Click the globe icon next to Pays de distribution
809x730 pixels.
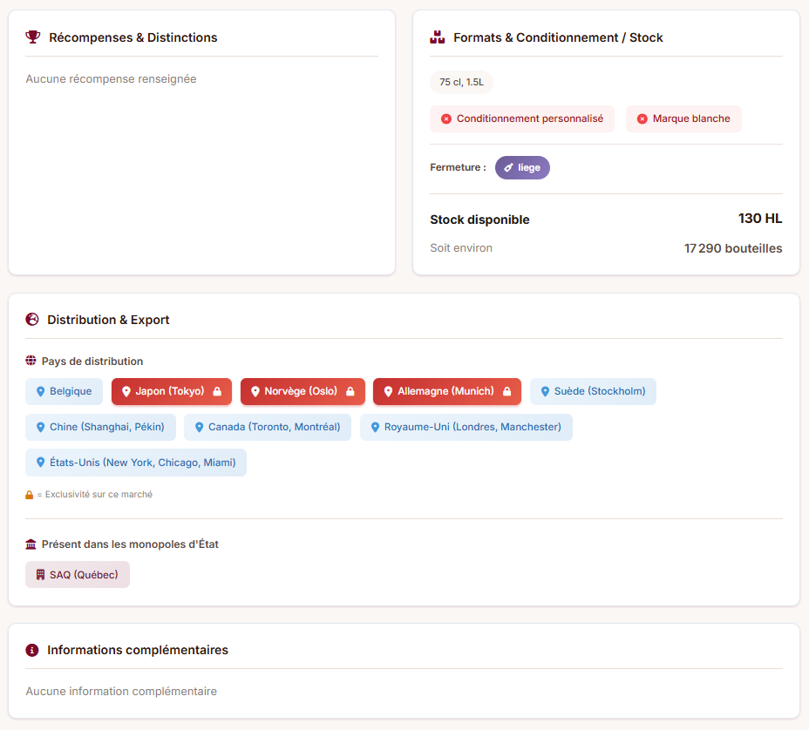pos(31,361)
